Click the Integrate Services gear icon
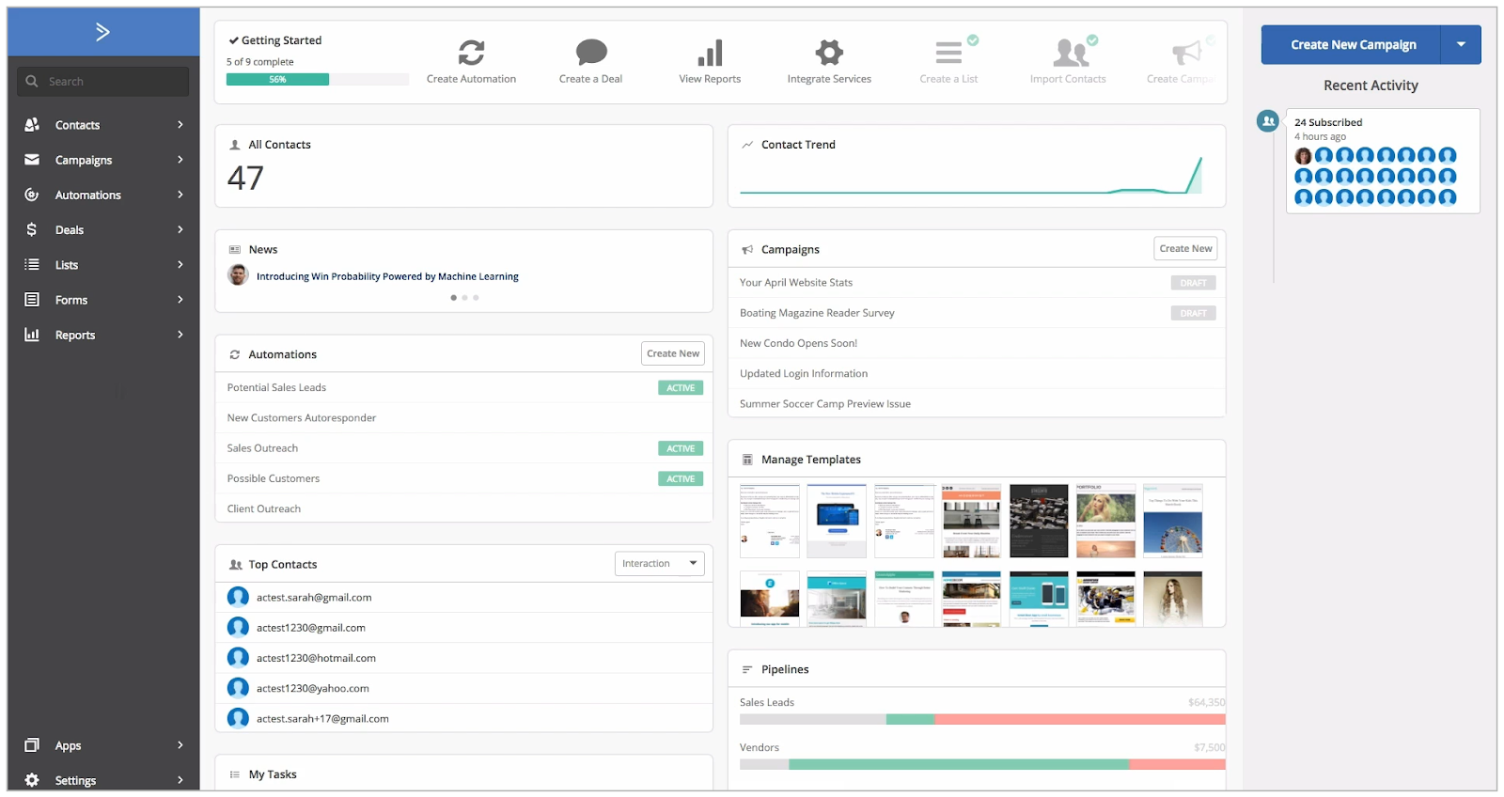 point(829,52)
